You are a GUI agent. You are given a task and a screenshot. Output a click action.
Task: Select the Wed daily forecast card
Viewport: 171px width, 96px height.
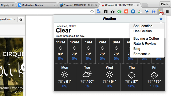tap(109, 77)
